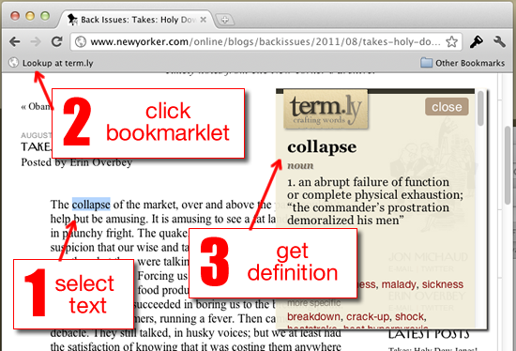This screenshot has height=351, width=516.
Task: Close the Back Issues tab
Action: (203, 20)
